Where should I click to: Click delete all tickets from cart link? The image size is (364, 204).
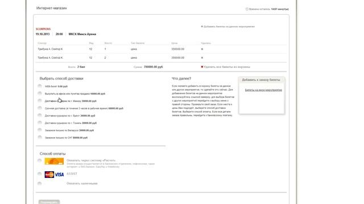(x=227, y=67)
